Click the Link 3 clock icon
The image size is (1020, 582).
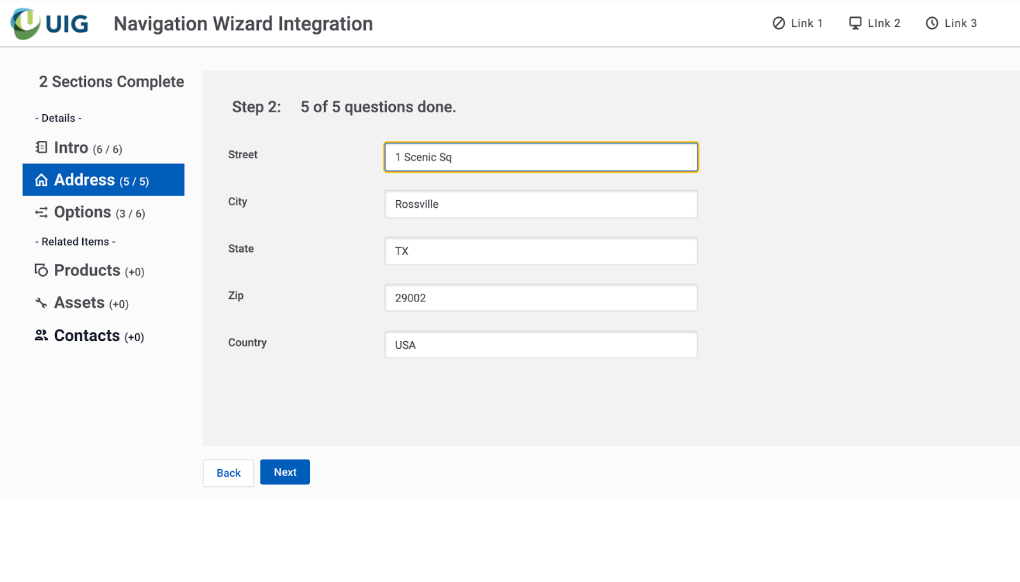coord(932,24)
